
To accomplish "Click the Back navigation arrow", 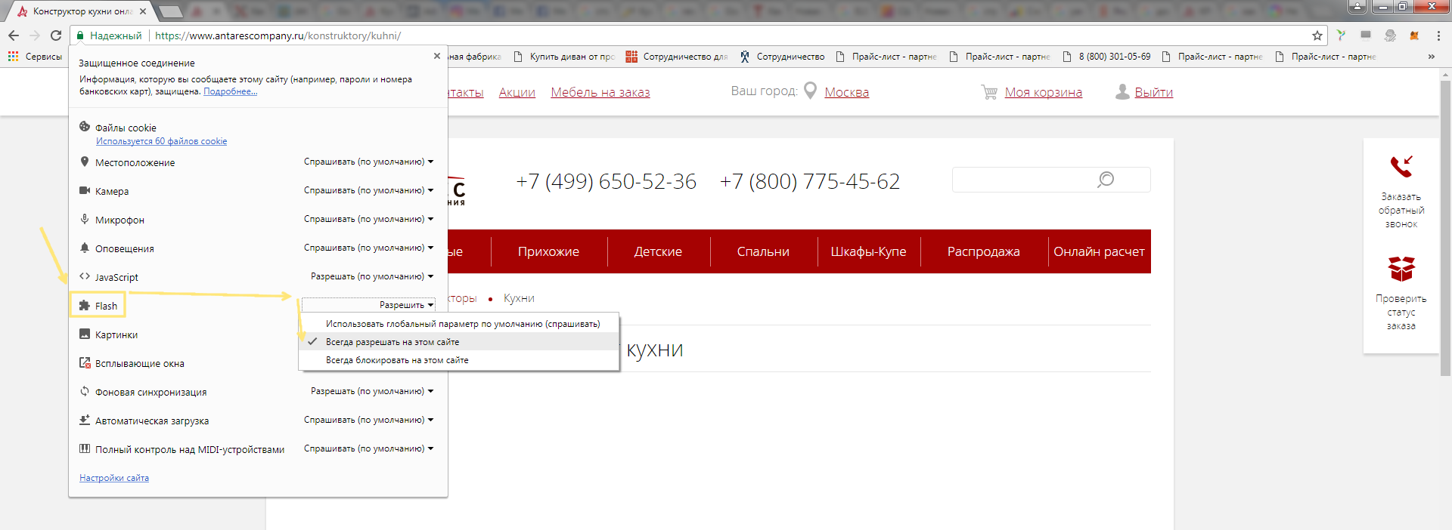I will [x=14, y=35].
